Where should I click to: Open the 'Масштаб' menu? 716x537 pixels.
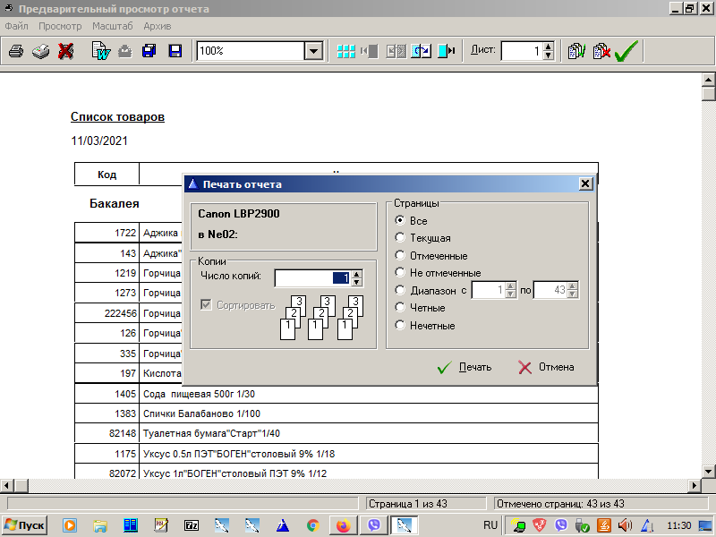[112, 26]
